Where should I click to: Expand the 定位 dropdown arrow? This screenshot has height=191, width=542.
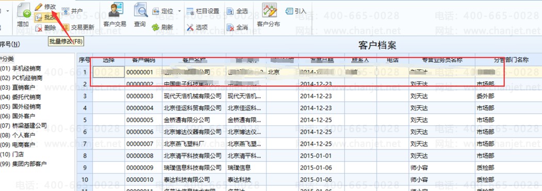tap(179, 11)
